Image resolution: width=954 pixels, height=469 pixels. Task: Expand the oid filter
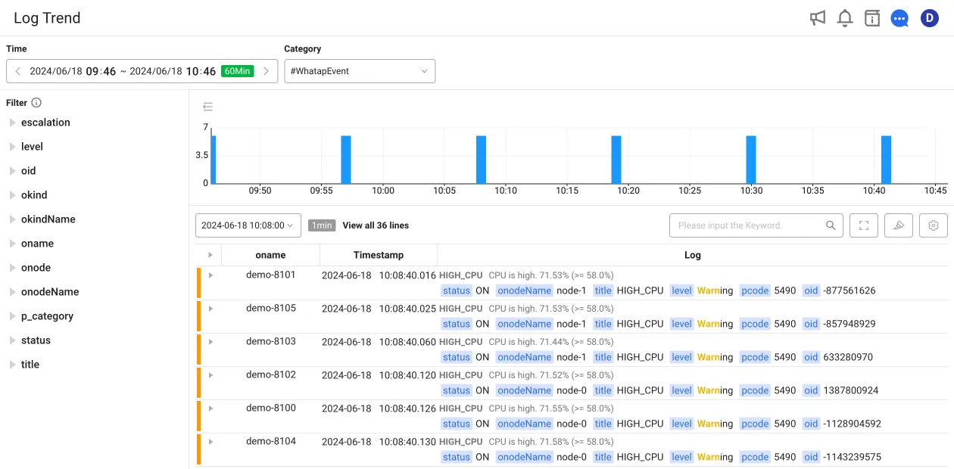point(12,171)
